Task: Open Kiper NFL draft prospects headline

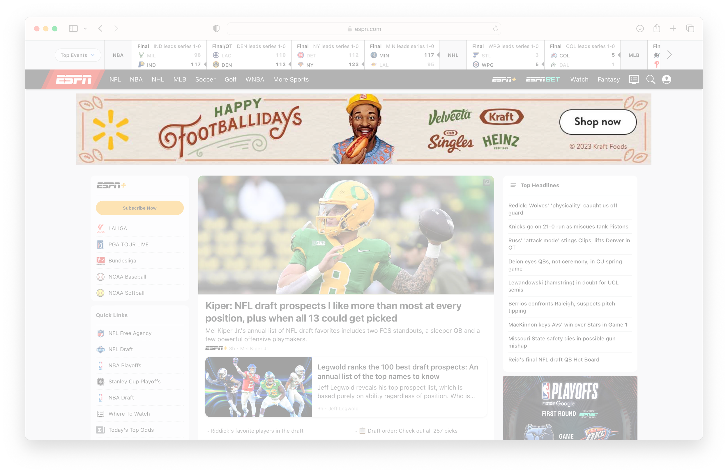Action: click(x=333, y=312)
